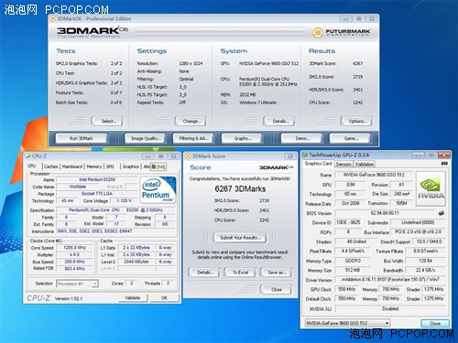This screenshot has width=458, height=343.
Task: Click the Intel Pentium logo
Action: [x=158, y=189]
